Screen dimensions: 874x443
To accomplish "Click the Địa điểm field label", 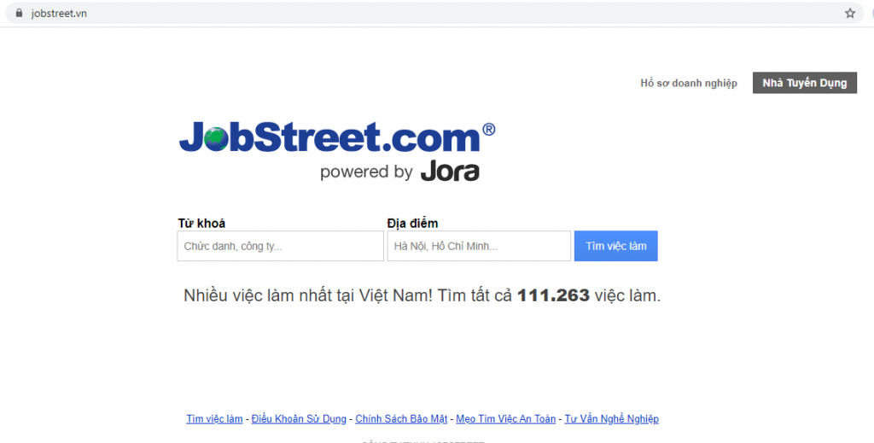I will click(412, 224).
